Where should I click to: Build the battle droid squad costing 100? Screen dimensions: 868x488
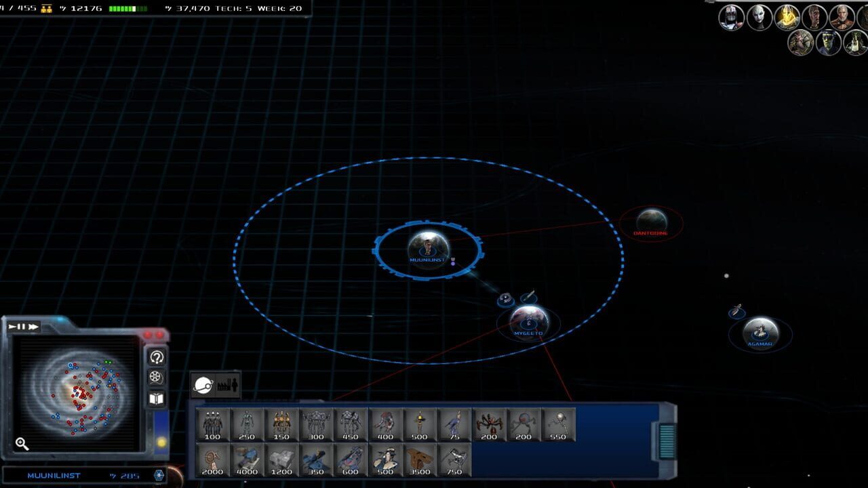point(213,425)
